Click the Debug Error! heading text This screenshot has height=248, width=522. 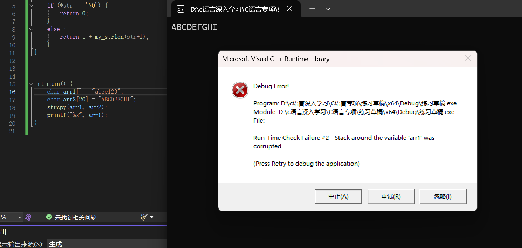tap(271, 86)
